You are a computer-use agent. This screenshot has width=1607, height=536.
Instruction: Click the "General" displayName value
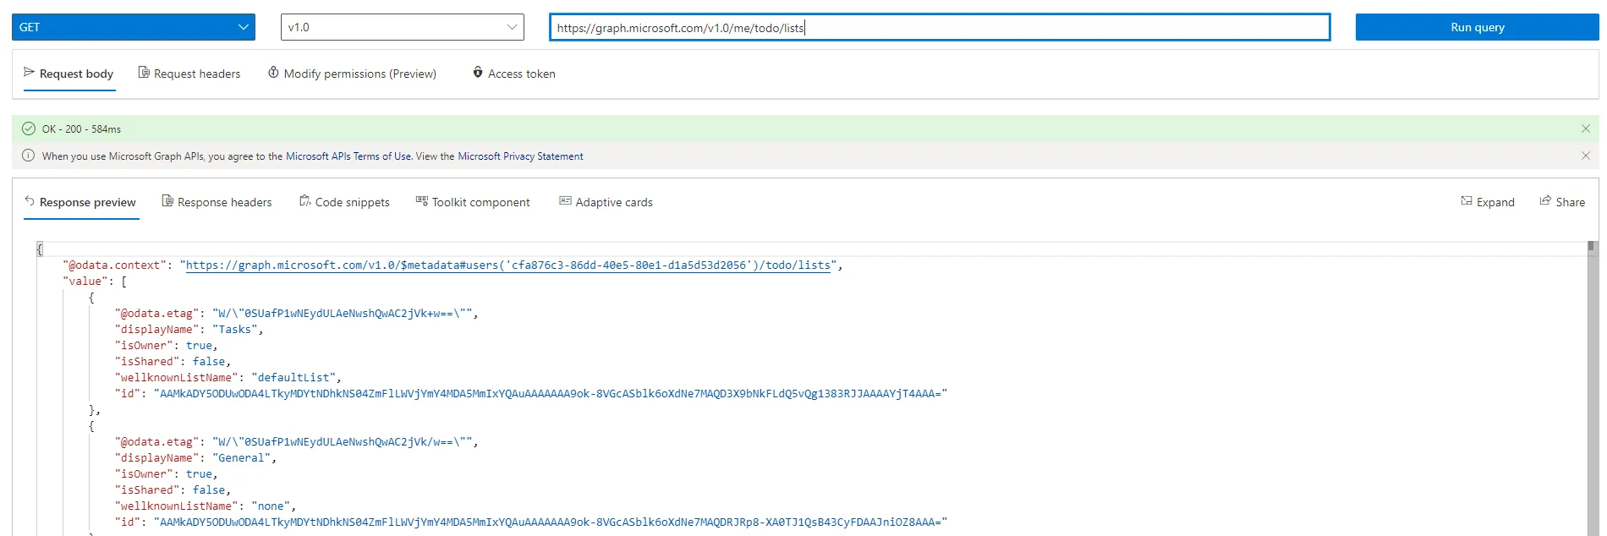pos(242,458)
